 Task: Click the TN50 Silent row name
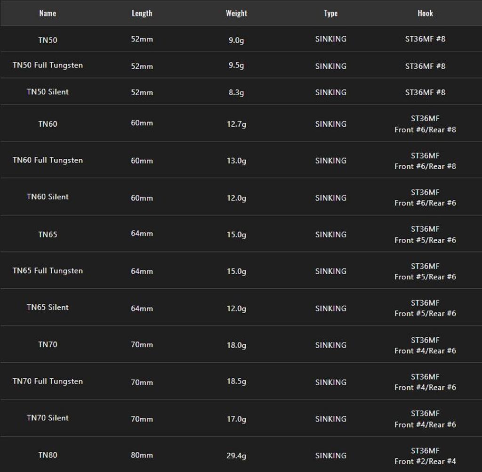click(x=48, y=92)
